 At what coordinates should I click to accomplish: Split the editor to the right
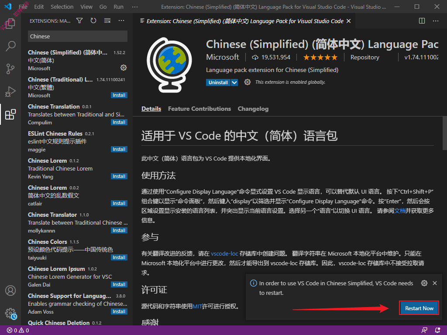coord(422,21)
